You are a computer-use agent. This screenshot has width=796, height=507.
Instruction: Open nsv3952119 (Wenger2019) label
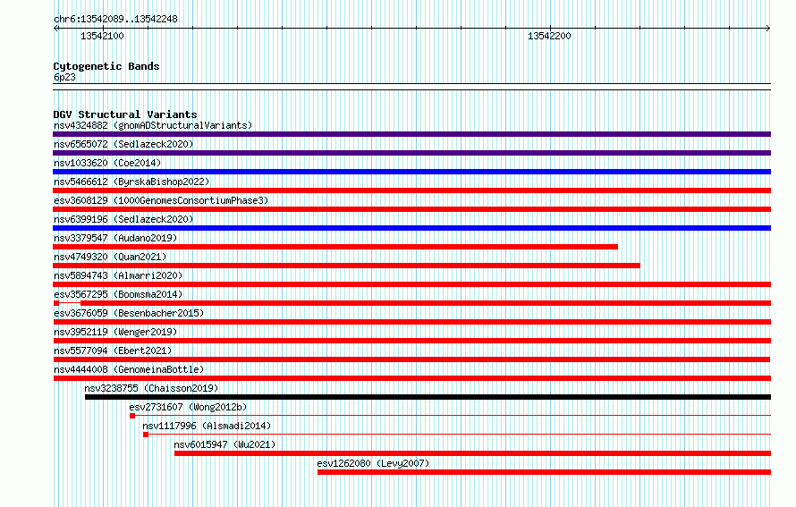(115, 332)
